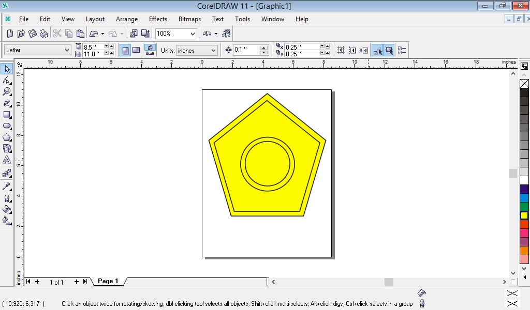This screenshot has height=310, width=530.
Task: Select the Interactive Blend tool
Action: click(7, 174)
